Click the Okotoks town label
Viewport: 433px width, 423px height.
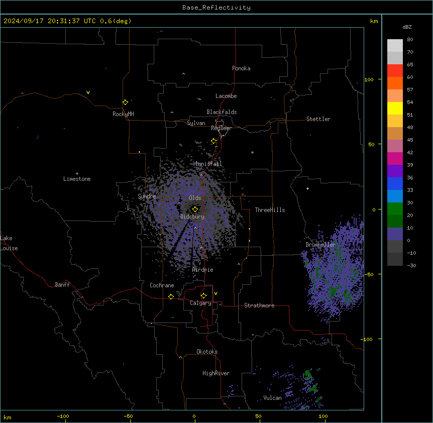click(207, 352)
